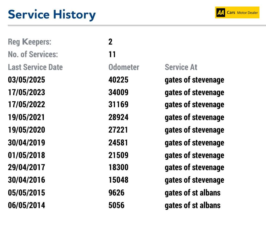Select the Reg Keepers label

coord(29,42)
